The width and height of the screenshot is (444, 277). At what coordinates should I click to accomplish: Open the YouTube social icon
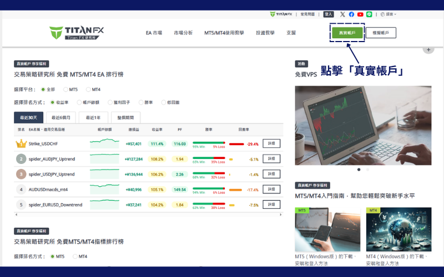coord(360,14)
